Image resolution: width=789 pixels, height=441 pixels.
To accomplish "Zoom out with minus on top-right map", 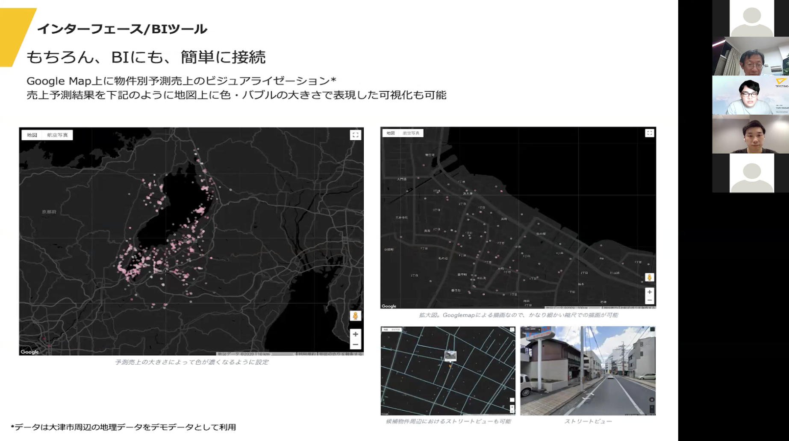I will point(649,300).
